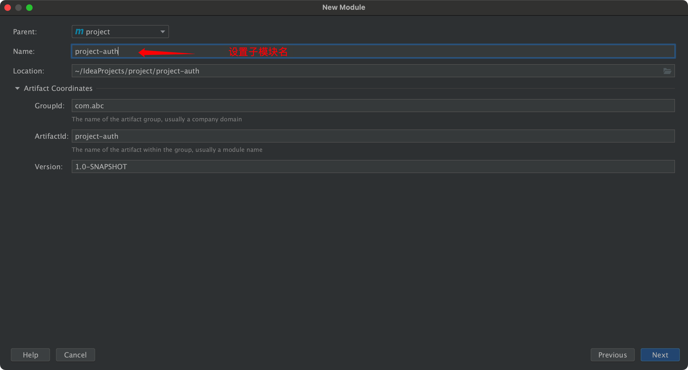
Task: Click the Version field showing 1.0-SNAPSHOT
Action: tap(373, 166)
